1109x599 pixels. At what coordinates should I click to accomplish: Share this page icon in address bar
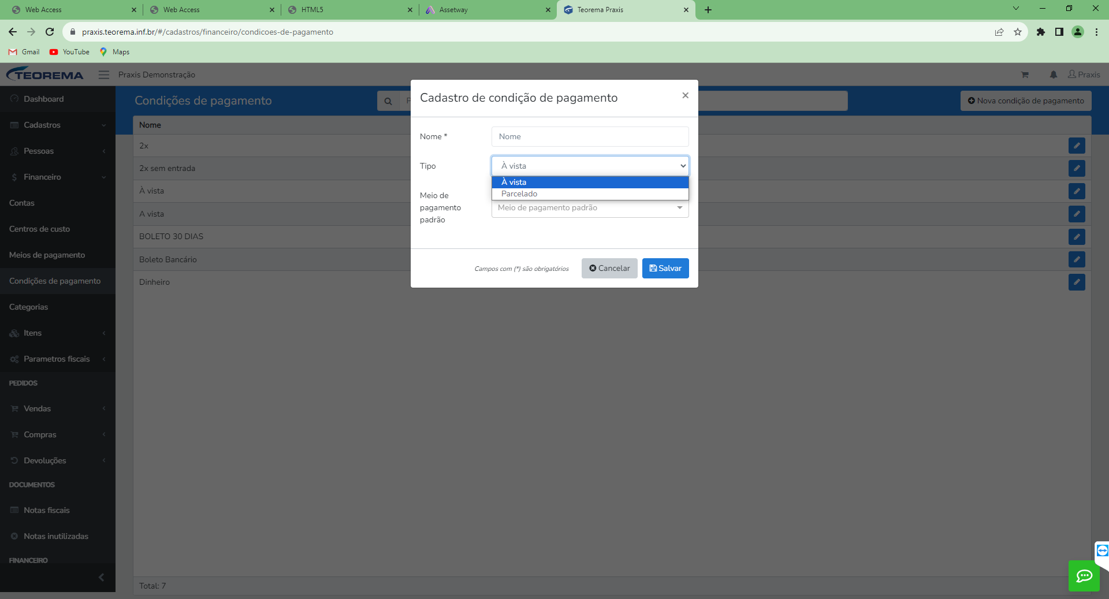click(x=999, y=32)
